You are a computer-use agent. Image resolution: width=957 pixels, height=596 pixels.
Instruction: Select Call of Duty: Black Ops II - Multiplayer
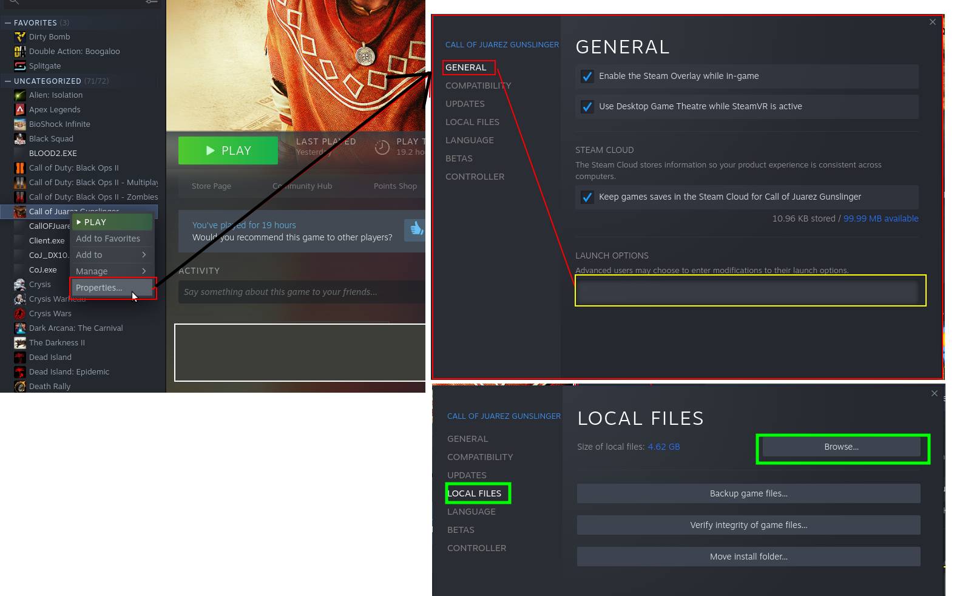click(x=93, y=183)
